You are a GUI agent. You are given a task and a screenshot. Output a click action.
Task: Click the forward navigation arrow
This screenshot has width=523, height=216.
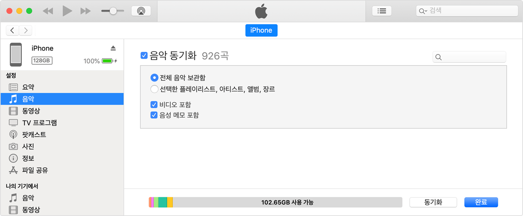25,30
